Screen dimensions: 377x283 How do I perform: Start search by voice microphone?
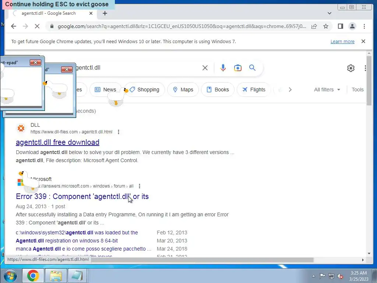coord(223,68)
